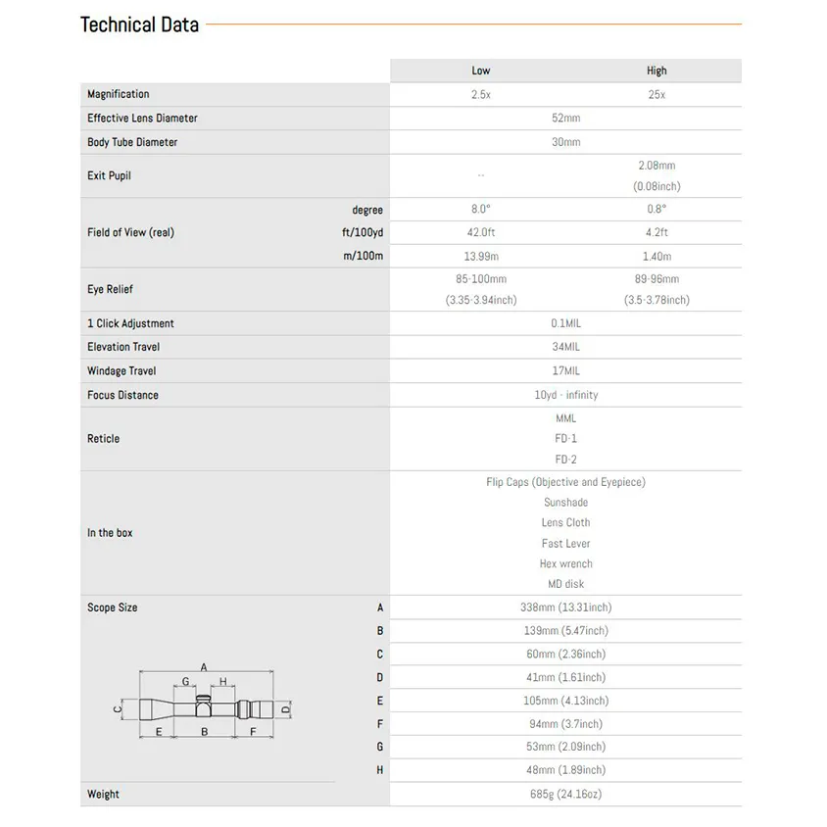Click the Fast Lever entry
The width and height of the screenshot is (827, 827).
(x=565, y=544)
